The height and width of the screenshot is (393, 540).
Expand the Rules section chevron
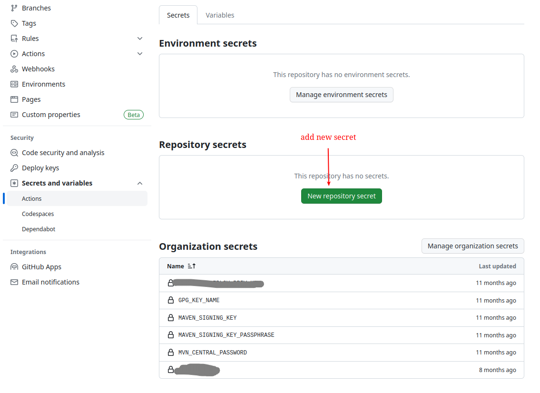pyautogui.click(x=140, y=39)
